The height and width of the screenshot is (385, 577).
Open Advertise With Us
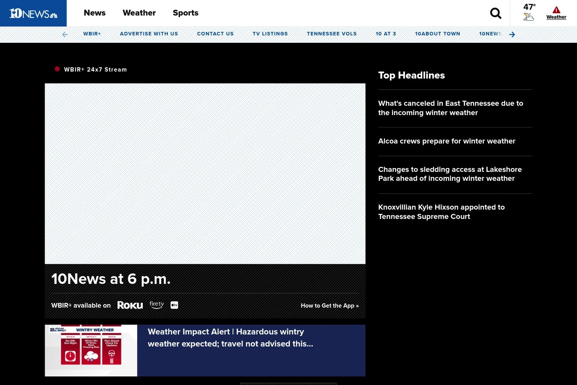click(149, 34)
